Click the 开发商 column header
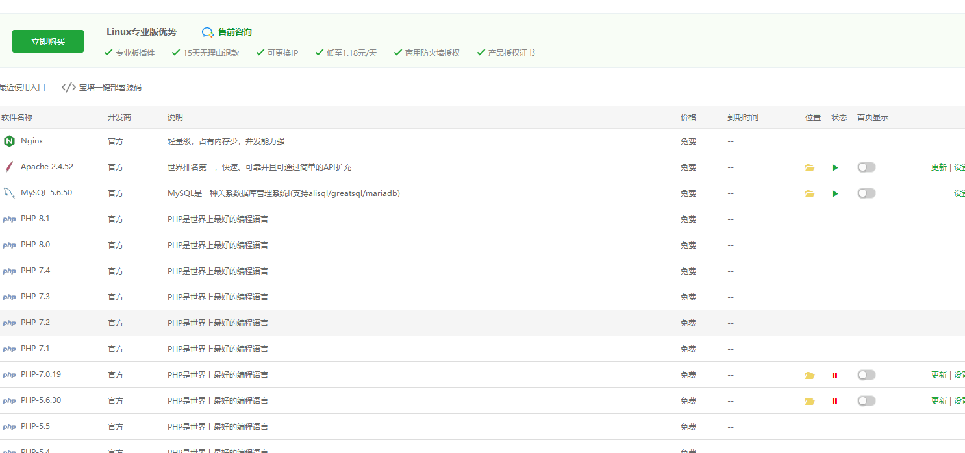 point(119,117)
